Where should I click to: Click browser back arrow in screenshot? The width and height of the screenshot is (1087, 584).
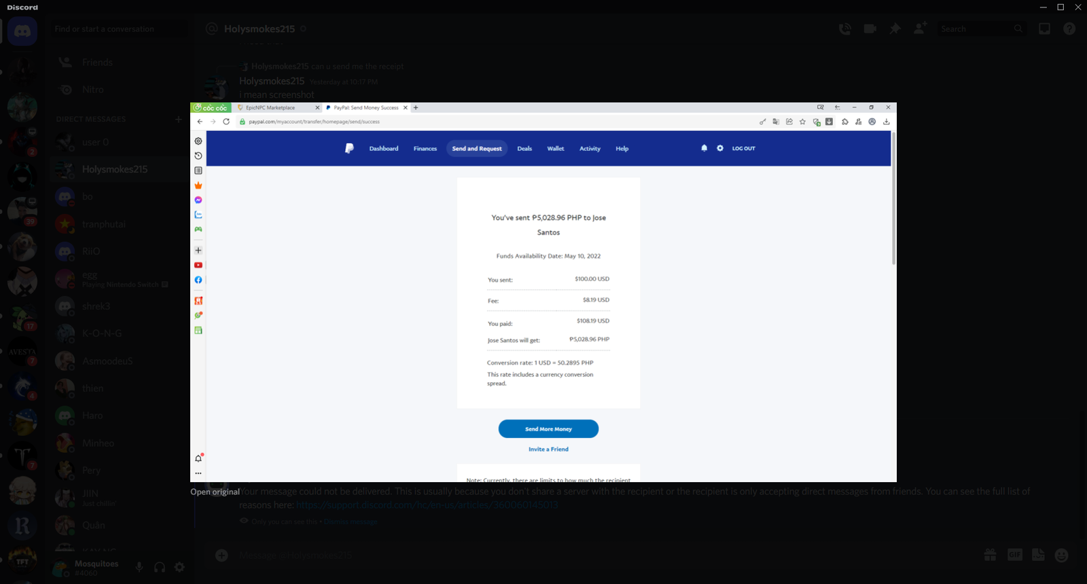pyautogui.click(x=200, y=122)
